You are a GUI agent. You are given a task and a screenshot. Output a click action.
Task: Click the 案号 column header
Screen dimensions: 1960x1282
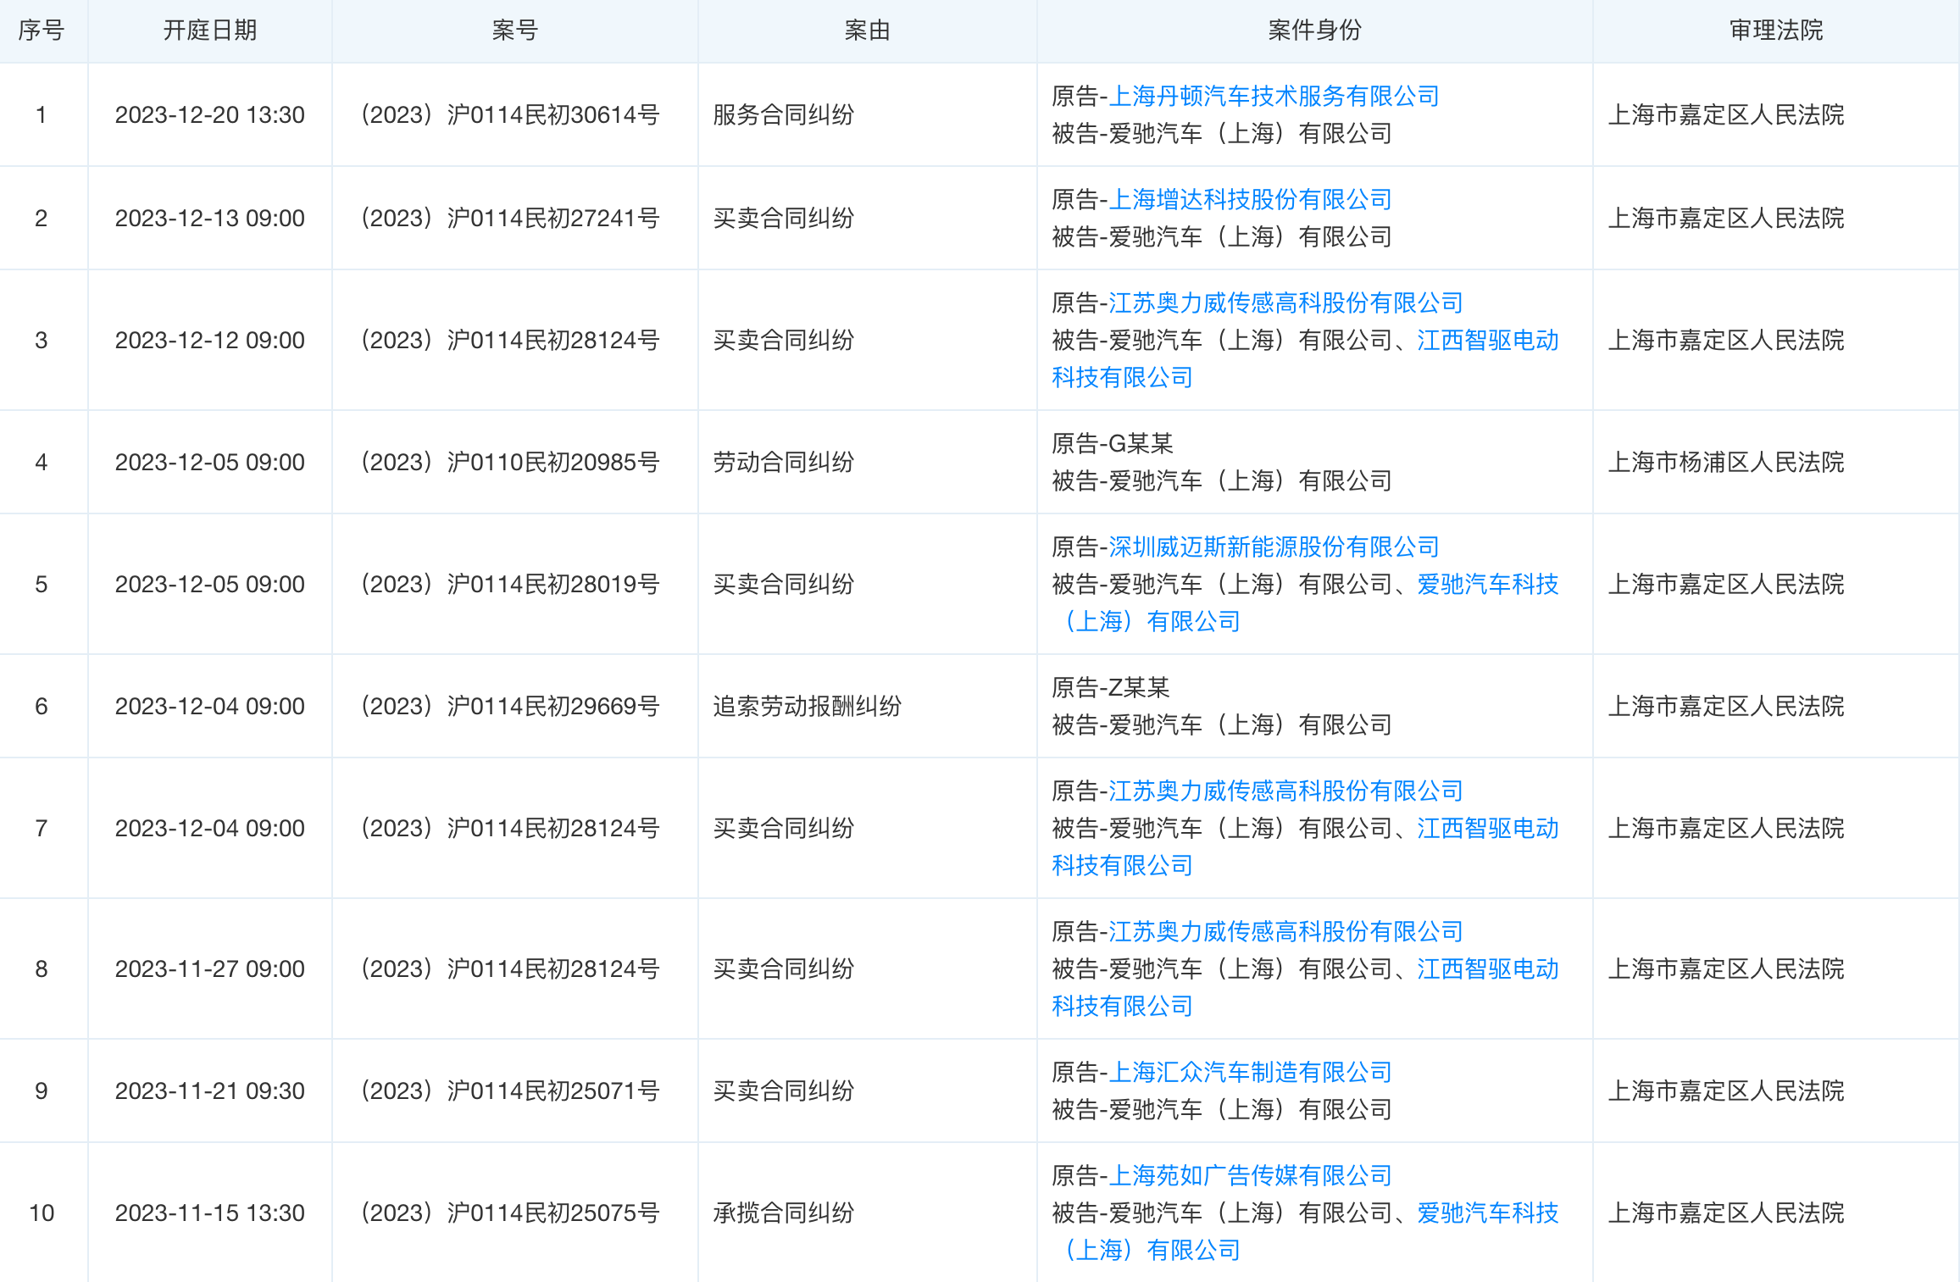(515, 31)
